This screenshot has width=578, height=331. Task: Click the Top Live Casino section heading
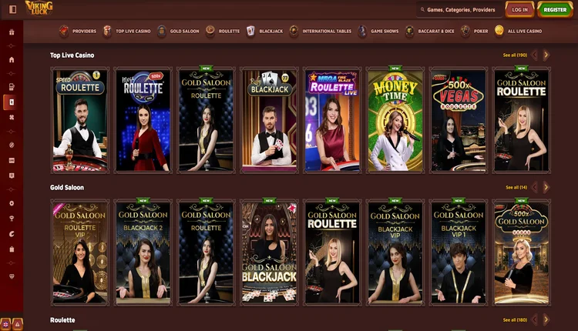coord(72,55)
